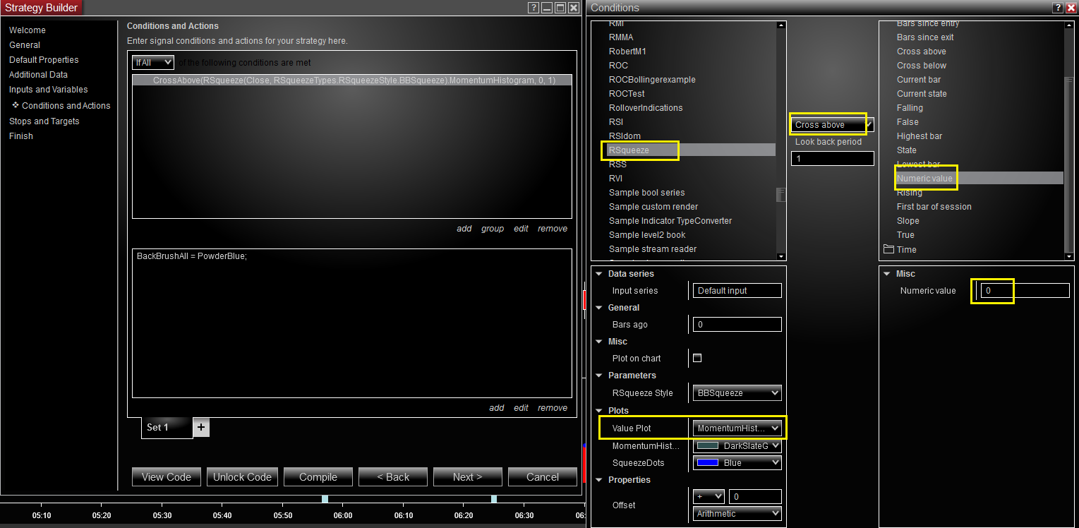Add a new set with plus tab
This screenshot has width=1079, height=528.
click(x=201, y=427)
